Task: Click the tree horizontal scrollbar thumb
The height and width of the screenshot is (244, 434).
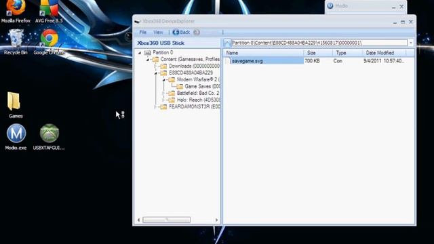Action: (x=167, y=220)
